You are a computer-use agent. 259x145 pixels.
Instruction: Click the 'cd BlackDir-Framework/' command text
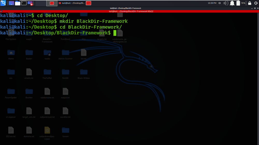(91, 27)
